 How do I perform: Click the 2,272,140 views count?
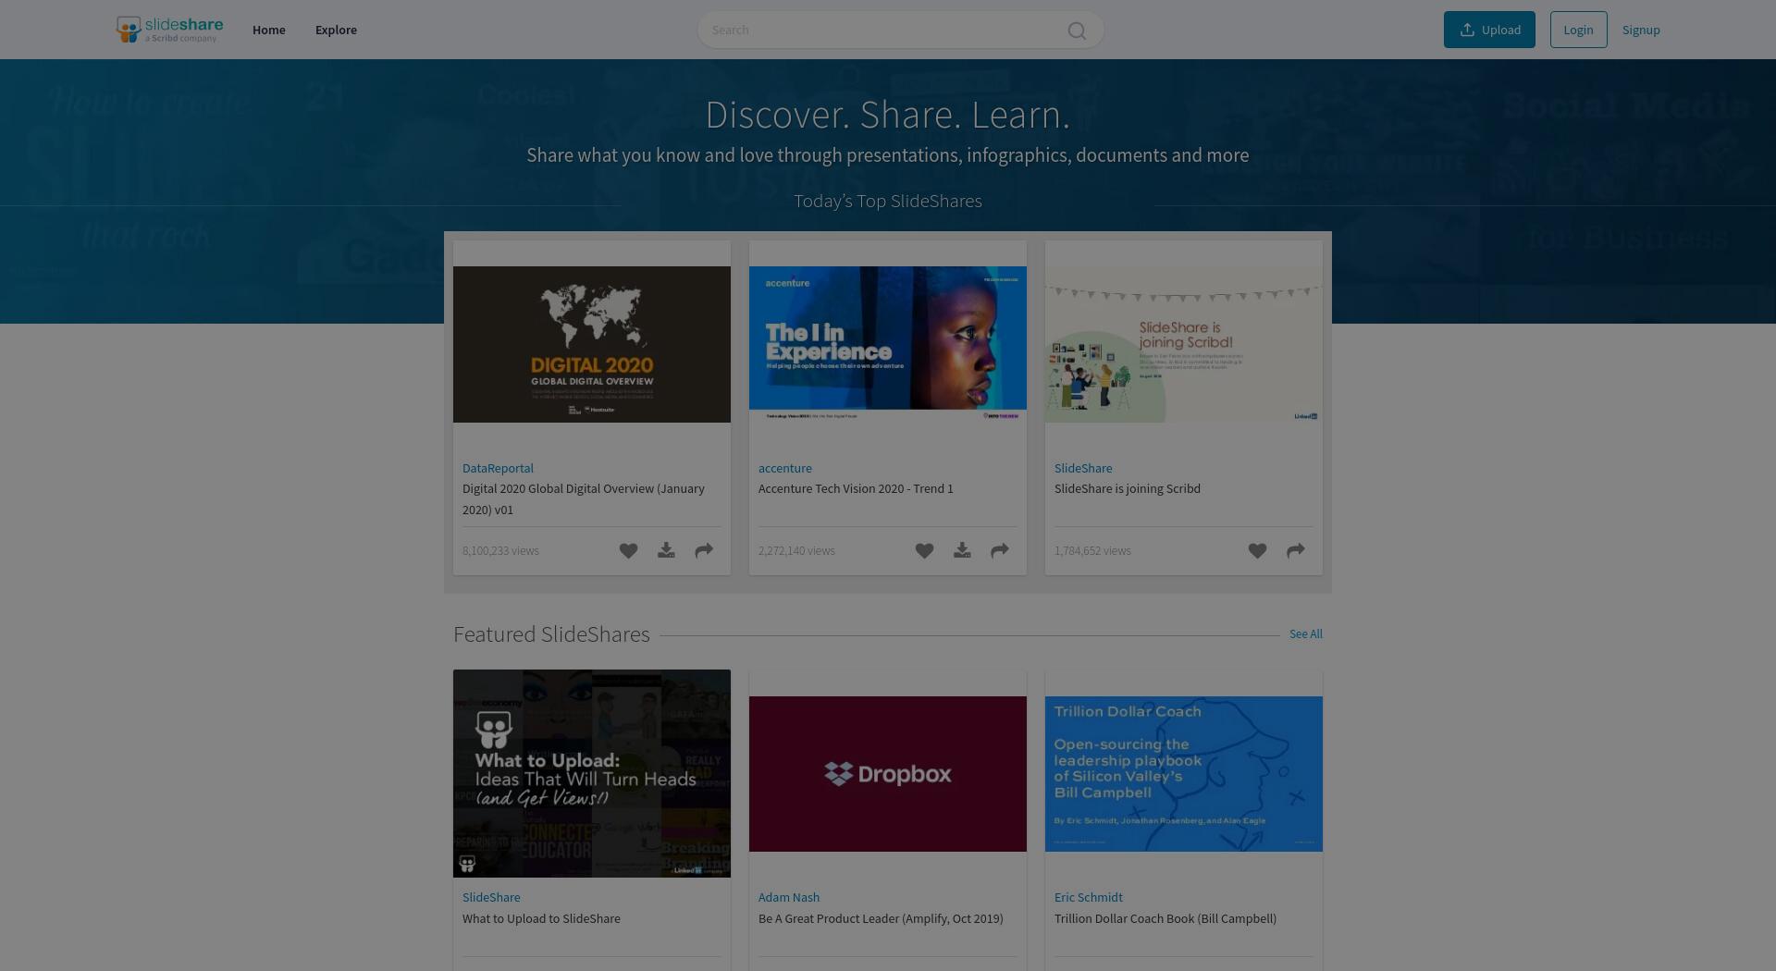coord(796,551)
